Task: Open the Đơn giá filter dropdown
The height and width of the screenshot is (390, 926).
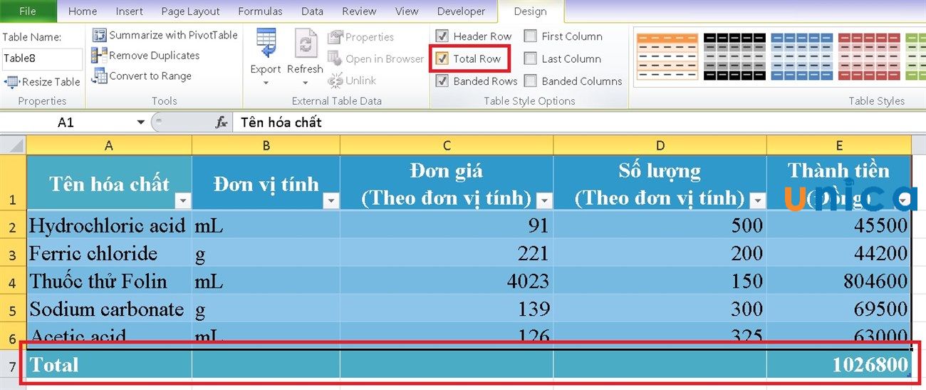Action: pyautogui.click(x=544, y=201)
